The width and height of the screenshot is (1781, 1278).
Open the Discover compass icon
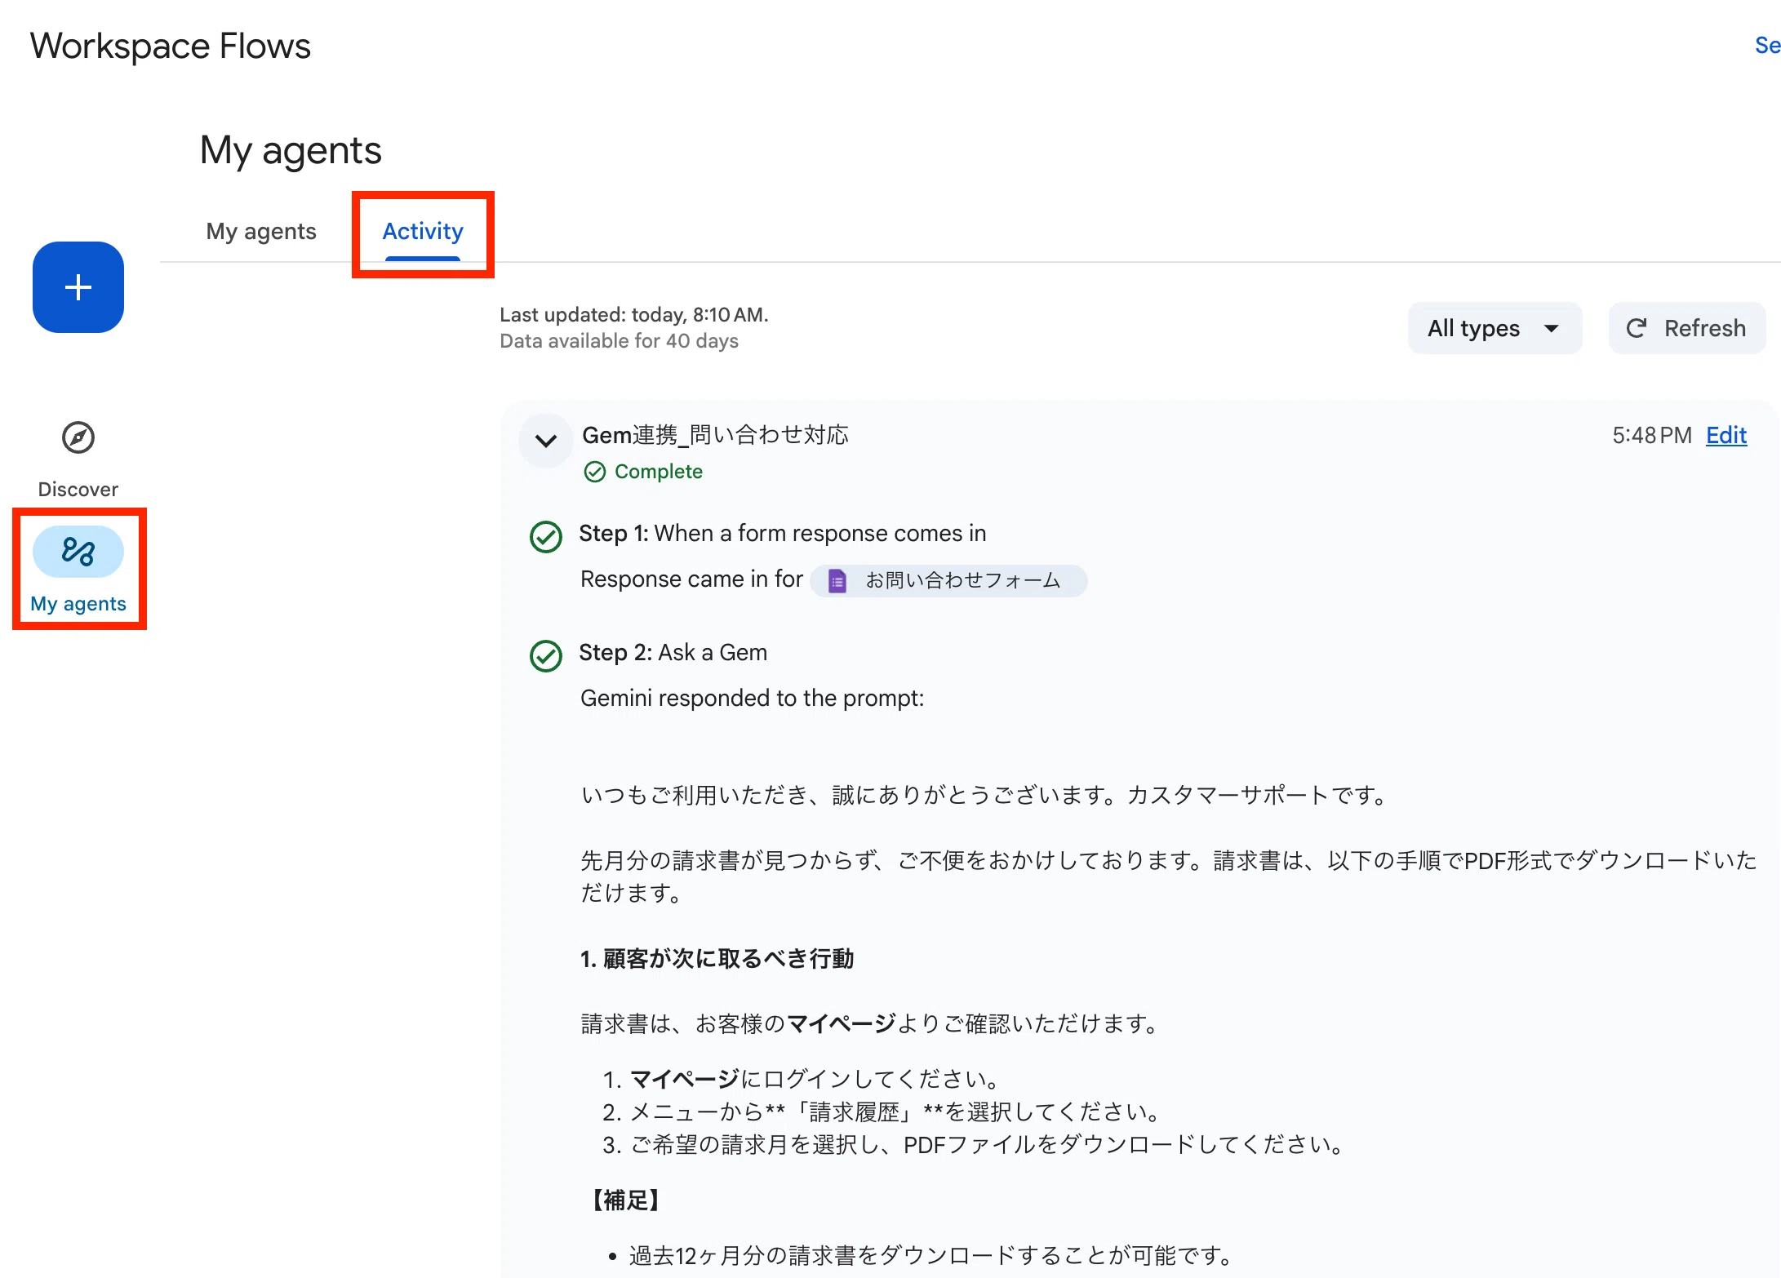[78, 437]
